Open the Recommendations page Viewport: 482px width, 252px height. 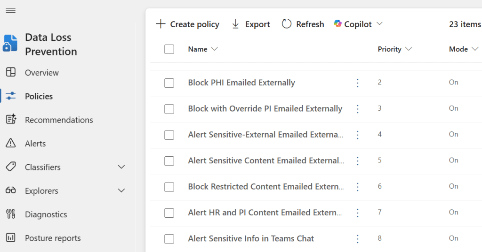(x=59, y=120)
